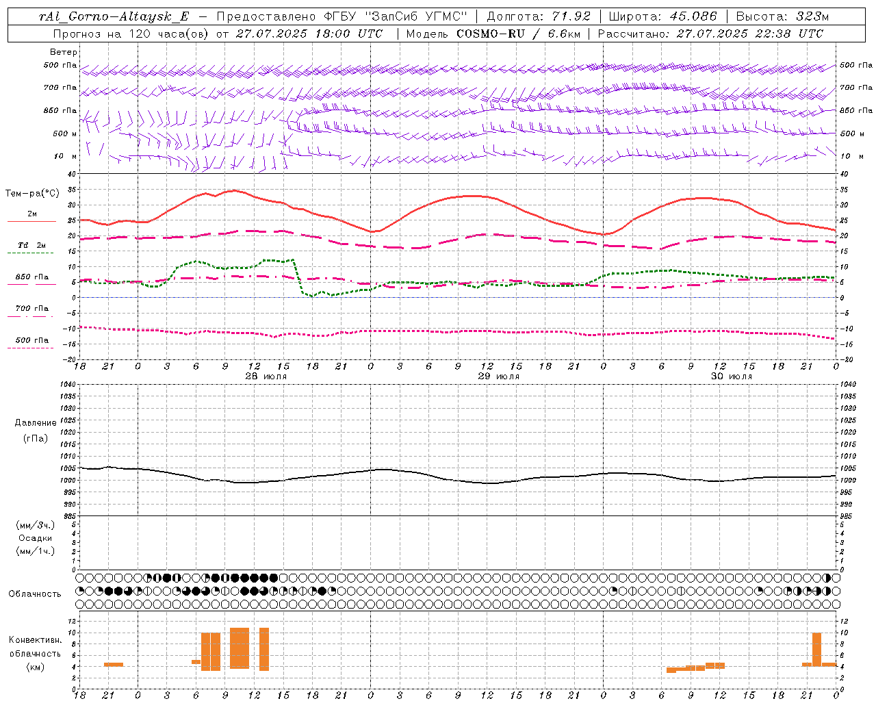
Task: Click the dotted pink sample under '500 гПа' legend
Action: pos(30,348)
